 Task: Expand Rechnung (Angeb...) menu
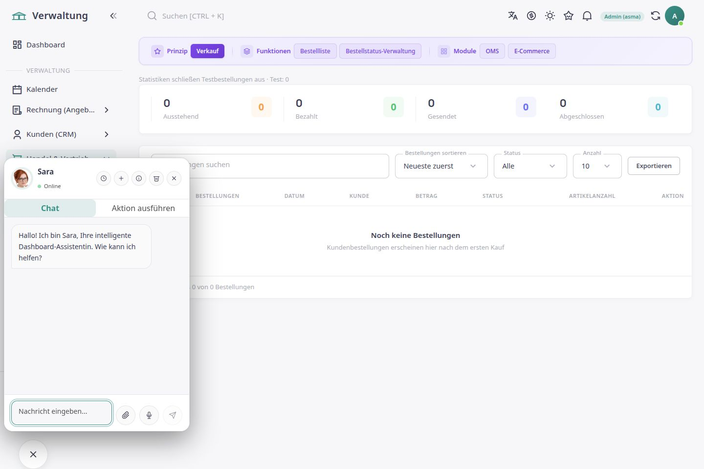coord(61,110)
